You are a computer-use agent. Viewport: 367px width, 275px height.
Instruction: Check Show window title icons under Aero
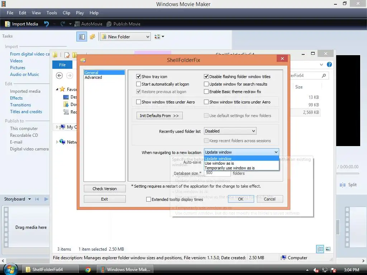(206, 102)
